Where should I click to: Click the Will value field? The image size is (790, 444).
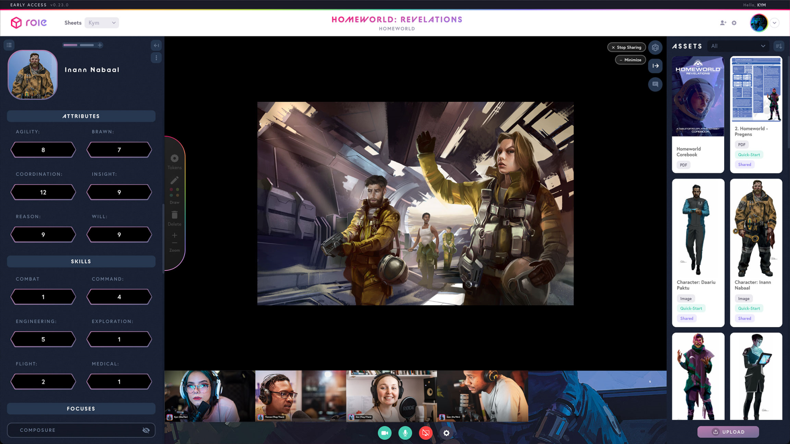[x=119, y=235]
